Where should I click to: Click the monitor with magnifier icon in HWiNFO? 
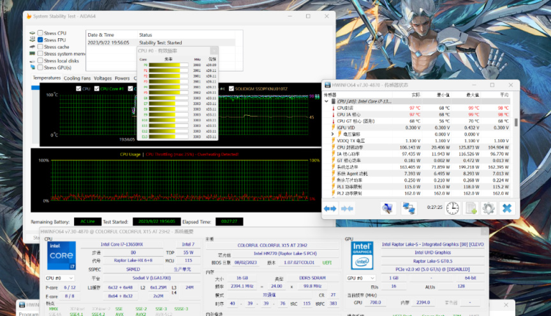point(387,208)
